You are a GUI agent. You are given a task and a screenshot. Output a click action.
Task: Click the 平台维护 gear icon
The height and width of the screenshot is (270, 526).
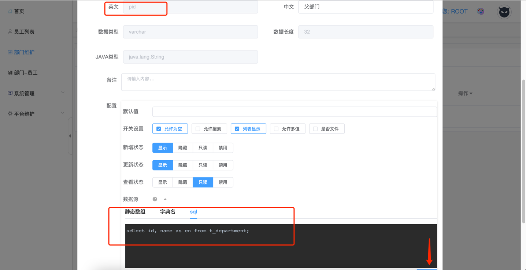(10, 114)
